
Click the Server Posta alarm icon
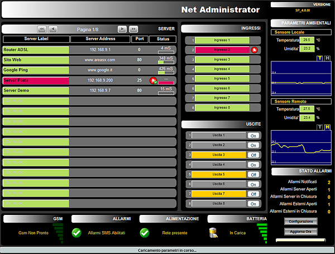(x=153, y=80)
